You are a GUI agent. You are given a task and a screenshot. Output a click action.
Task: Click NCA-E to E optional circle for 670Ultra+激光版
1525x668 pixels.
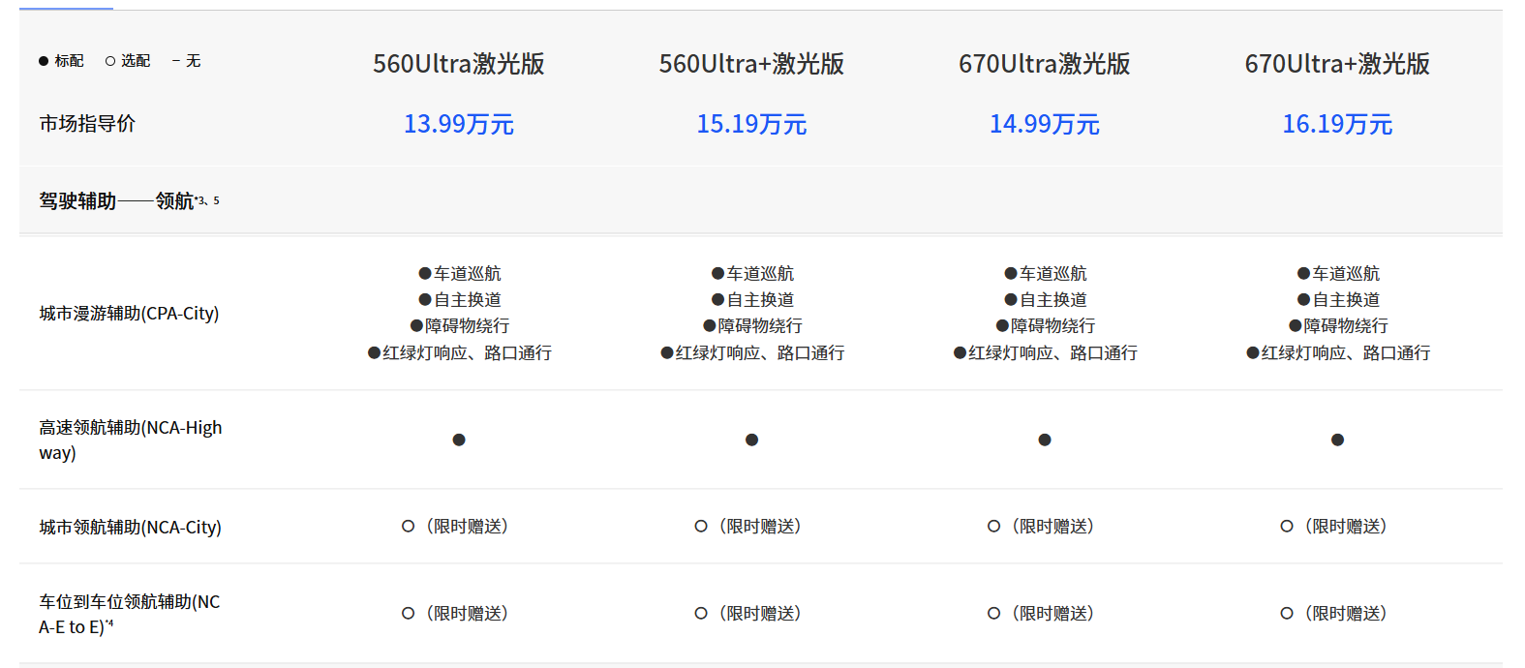(1287, 613)
